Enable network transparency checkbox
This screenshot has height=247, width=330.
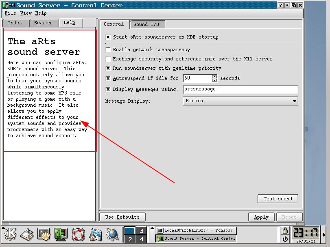pos(108,50)
